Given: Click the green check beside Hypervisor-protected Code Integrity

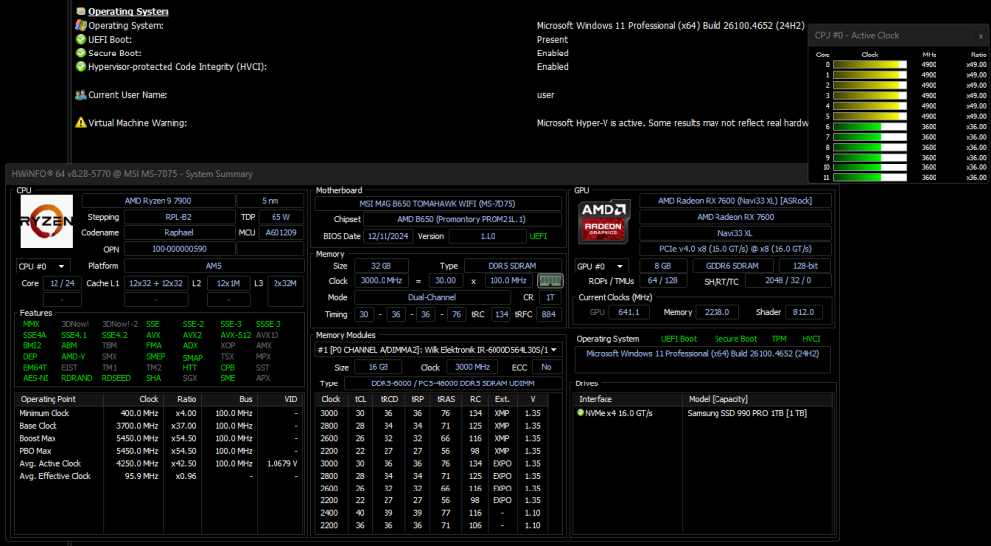Looking at the screenshot, I should 81,67.
